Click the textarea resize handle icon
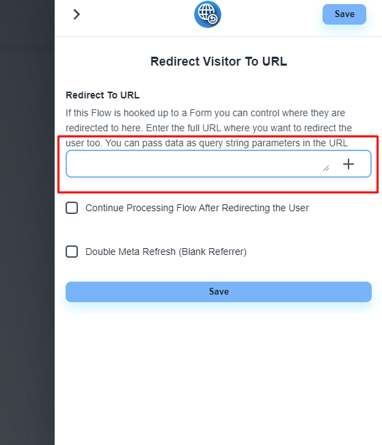Viewport: 382px width, 445px height. (x=326, y=168)
